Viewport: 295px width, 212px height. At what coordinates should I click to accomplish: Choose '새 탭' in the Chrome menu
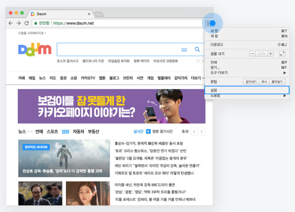click(247, 31)
